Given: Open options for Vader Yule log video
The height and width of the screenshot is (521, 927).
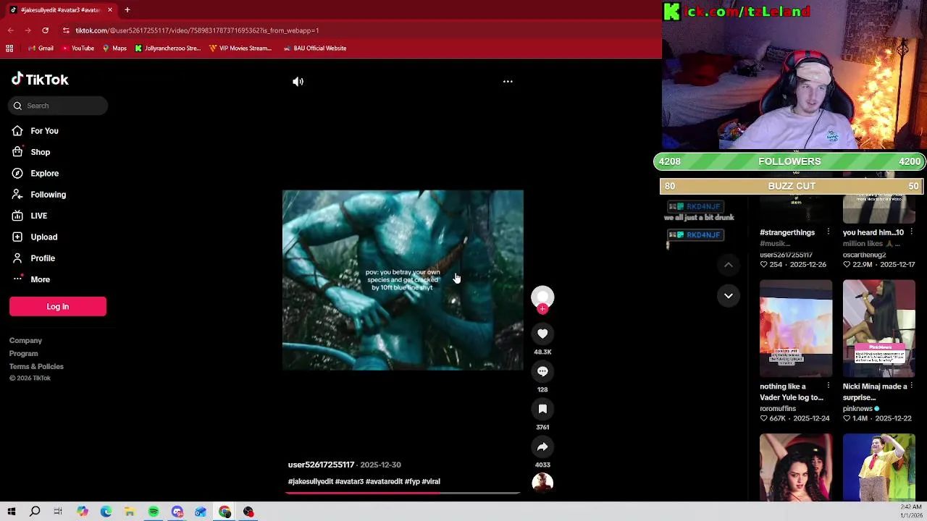Looking at the screenshot, I should [829, 386].
